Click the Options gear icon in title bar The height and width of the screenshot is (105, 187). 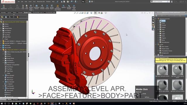tap(92, 1)
